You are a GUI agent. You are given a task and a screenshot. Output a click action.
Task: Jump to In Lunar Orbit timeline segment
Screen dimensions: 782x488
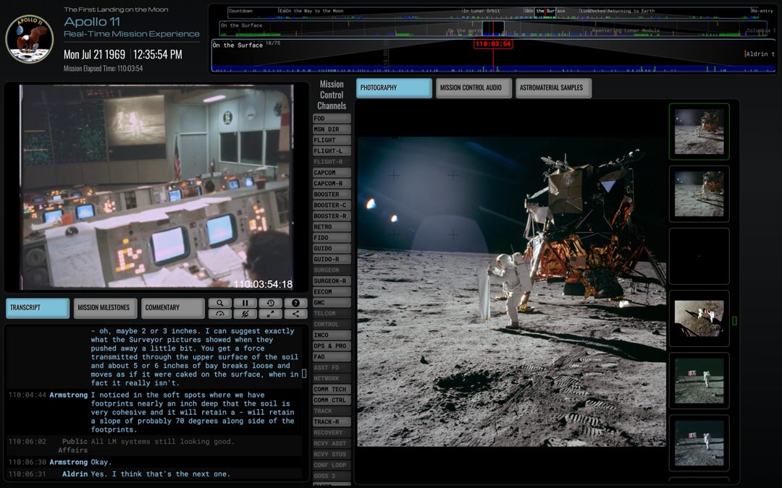pos(481,11)
